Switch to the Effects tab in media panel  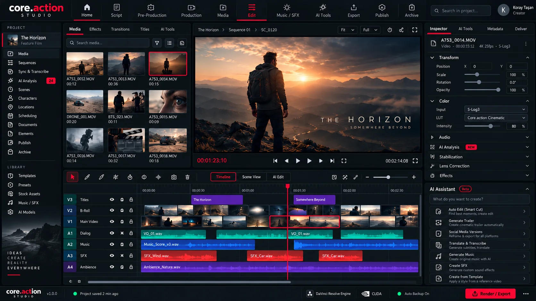[95, 29]
